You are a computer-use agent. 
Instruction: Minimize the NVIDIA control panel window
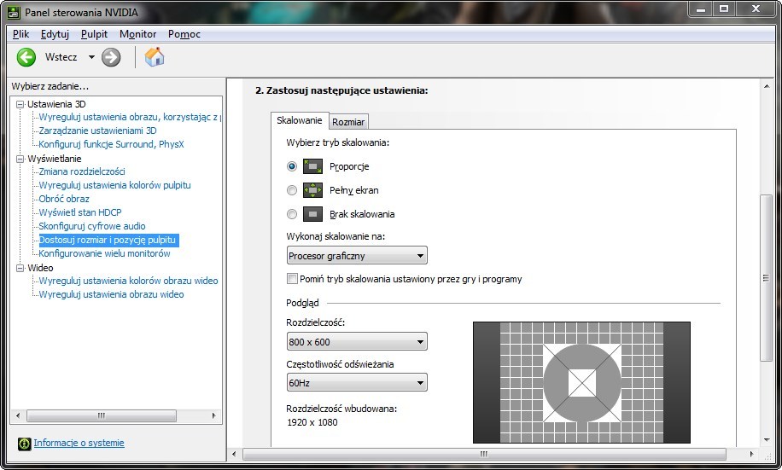pos(700,9)
